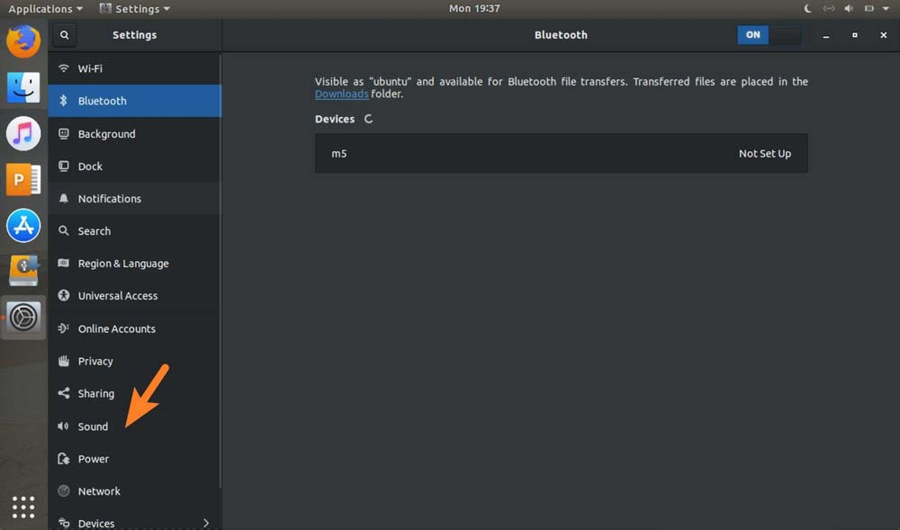This screenshot has height=530, width=900.
Task: Click the volume icon in top bar
Action: click(x=849, y=9)
